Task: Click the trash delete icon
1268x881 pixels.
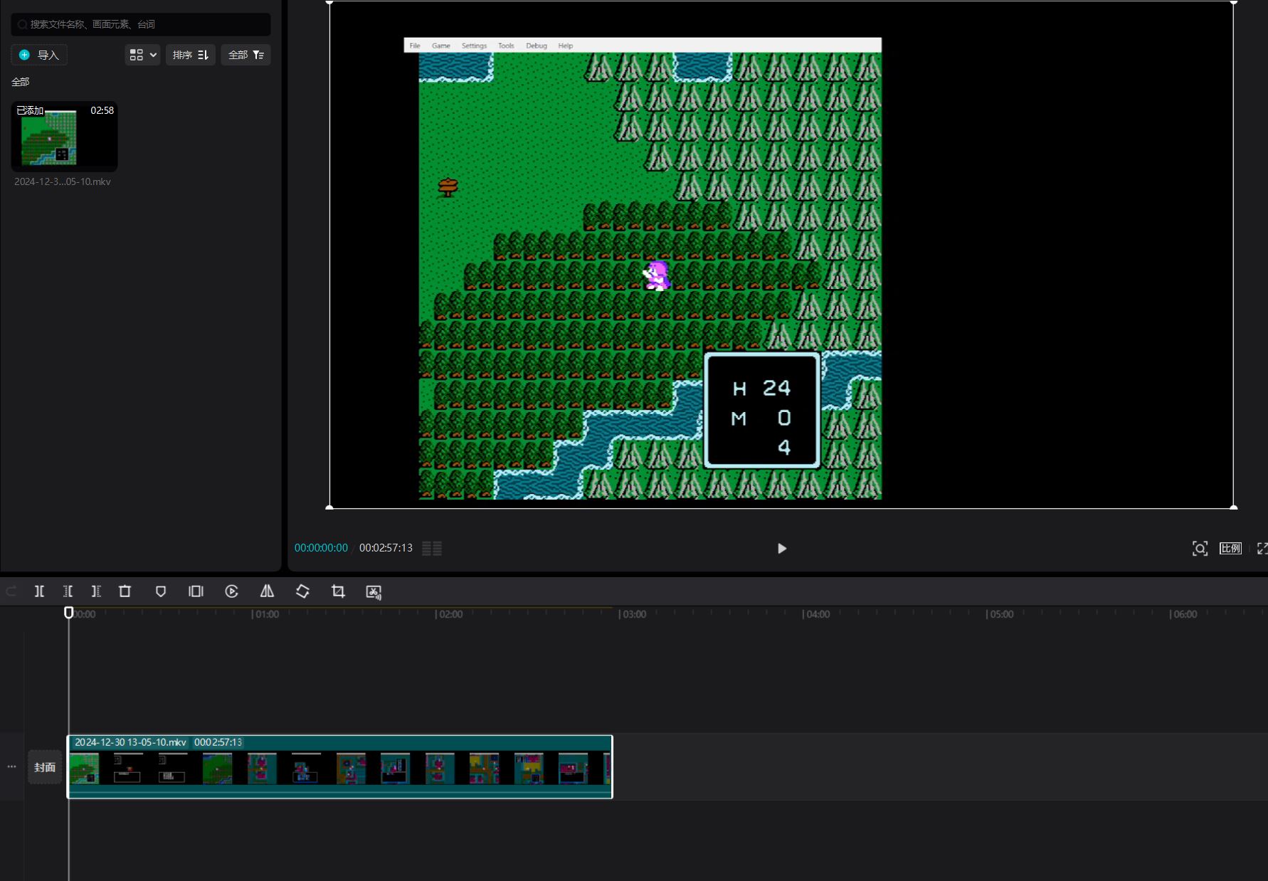Action: point(125,591)
